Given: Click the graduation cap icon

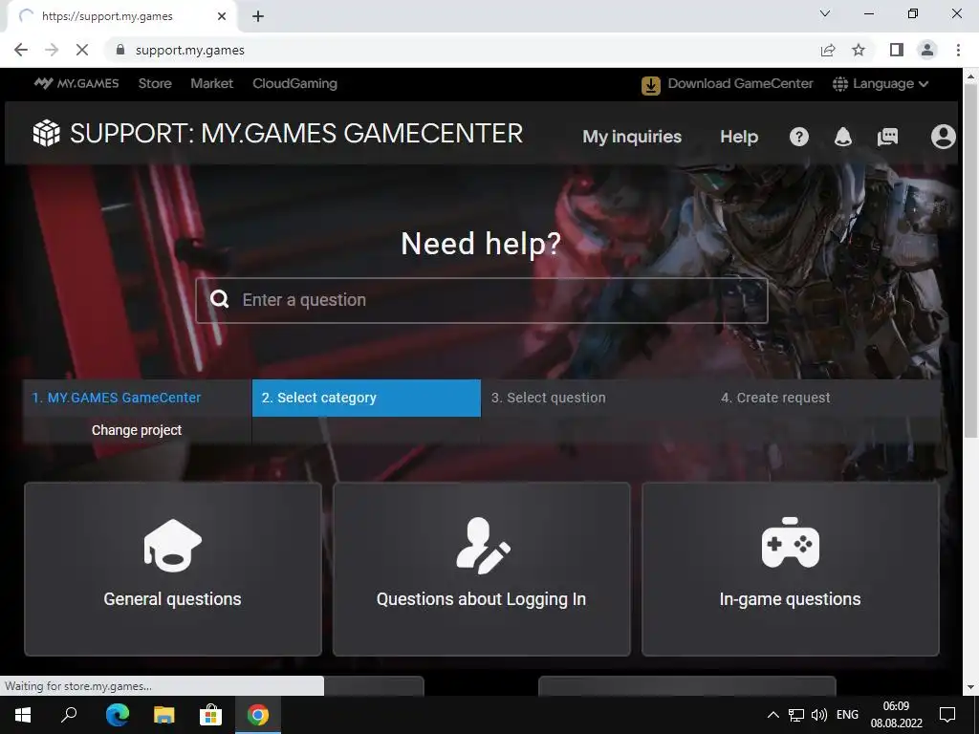Looking at the screenshot, I should [173, 545].
